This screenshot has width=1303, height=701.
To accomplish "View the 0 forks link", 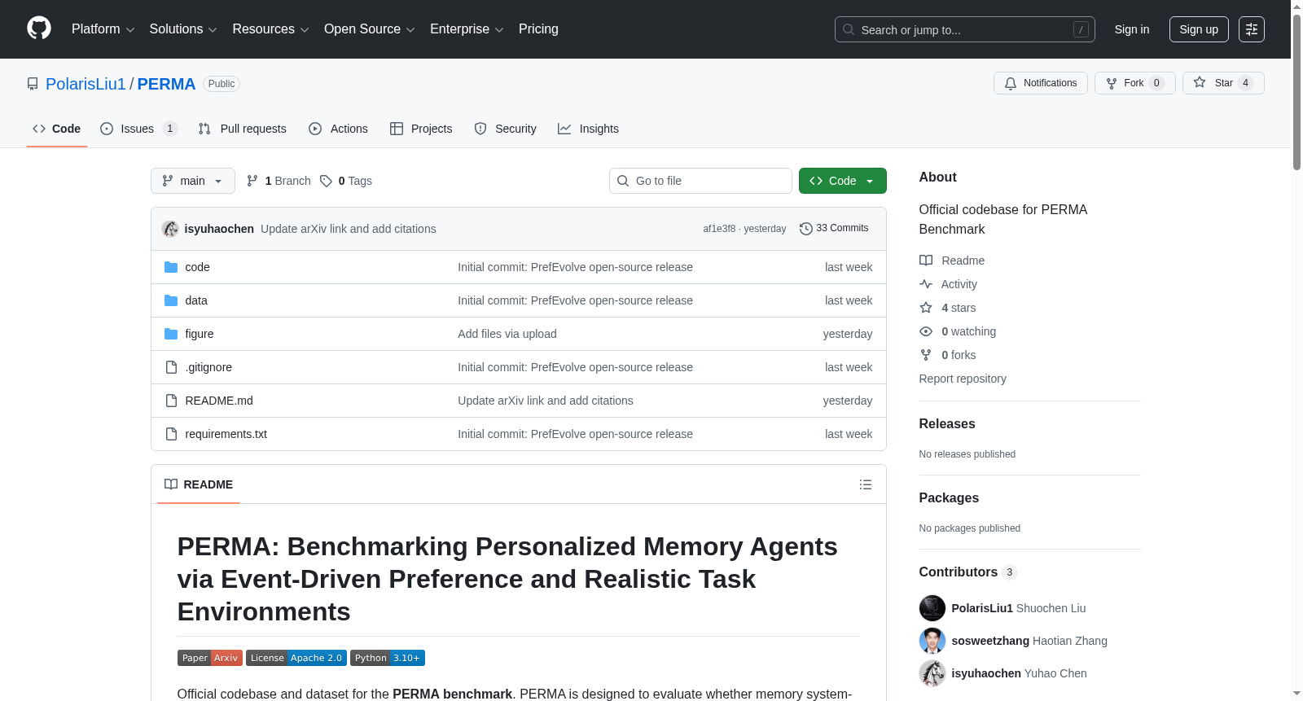I will coord(948,355).
